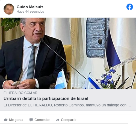Image resolution: width=136 pixels, height=124 pixels.
Task: Open headline Urribarri detalla la participación de Israel
Action: (x=46, y=99)
